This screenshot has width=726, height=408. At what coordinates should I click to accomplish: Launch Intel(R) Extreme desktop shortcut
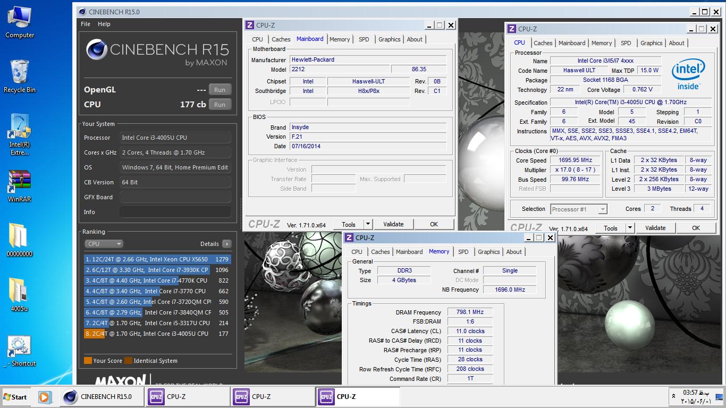click(20, 134)
